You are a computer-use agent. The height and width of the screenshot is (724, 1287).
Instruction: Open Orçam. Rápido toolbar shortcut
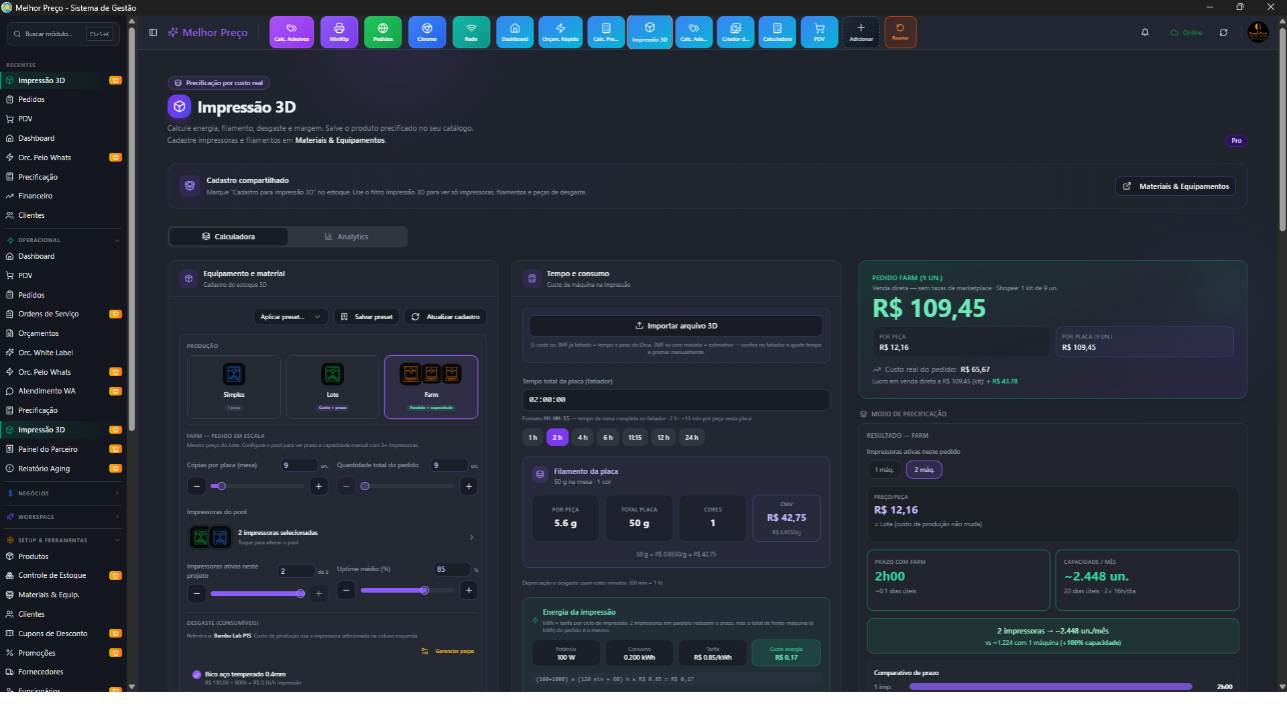(560, 32)
